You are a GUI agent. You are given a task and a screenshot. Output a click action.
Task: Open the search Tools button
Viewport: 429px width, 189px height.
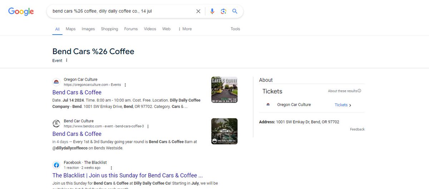235,29
